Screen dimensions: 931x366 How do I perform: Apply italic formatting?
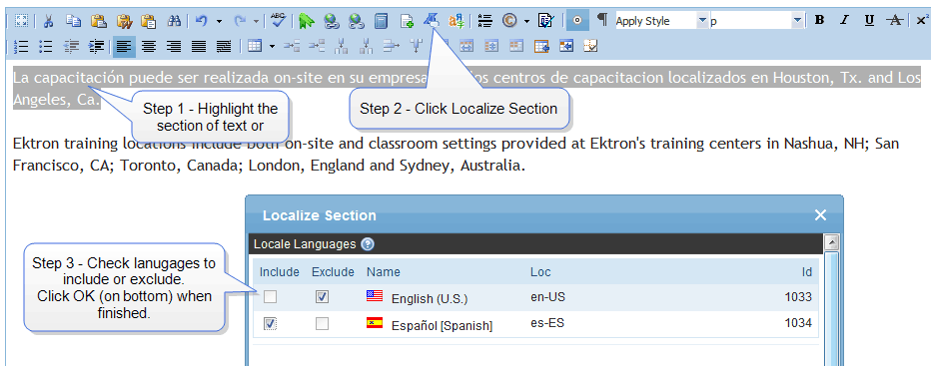tap(844, 20)
